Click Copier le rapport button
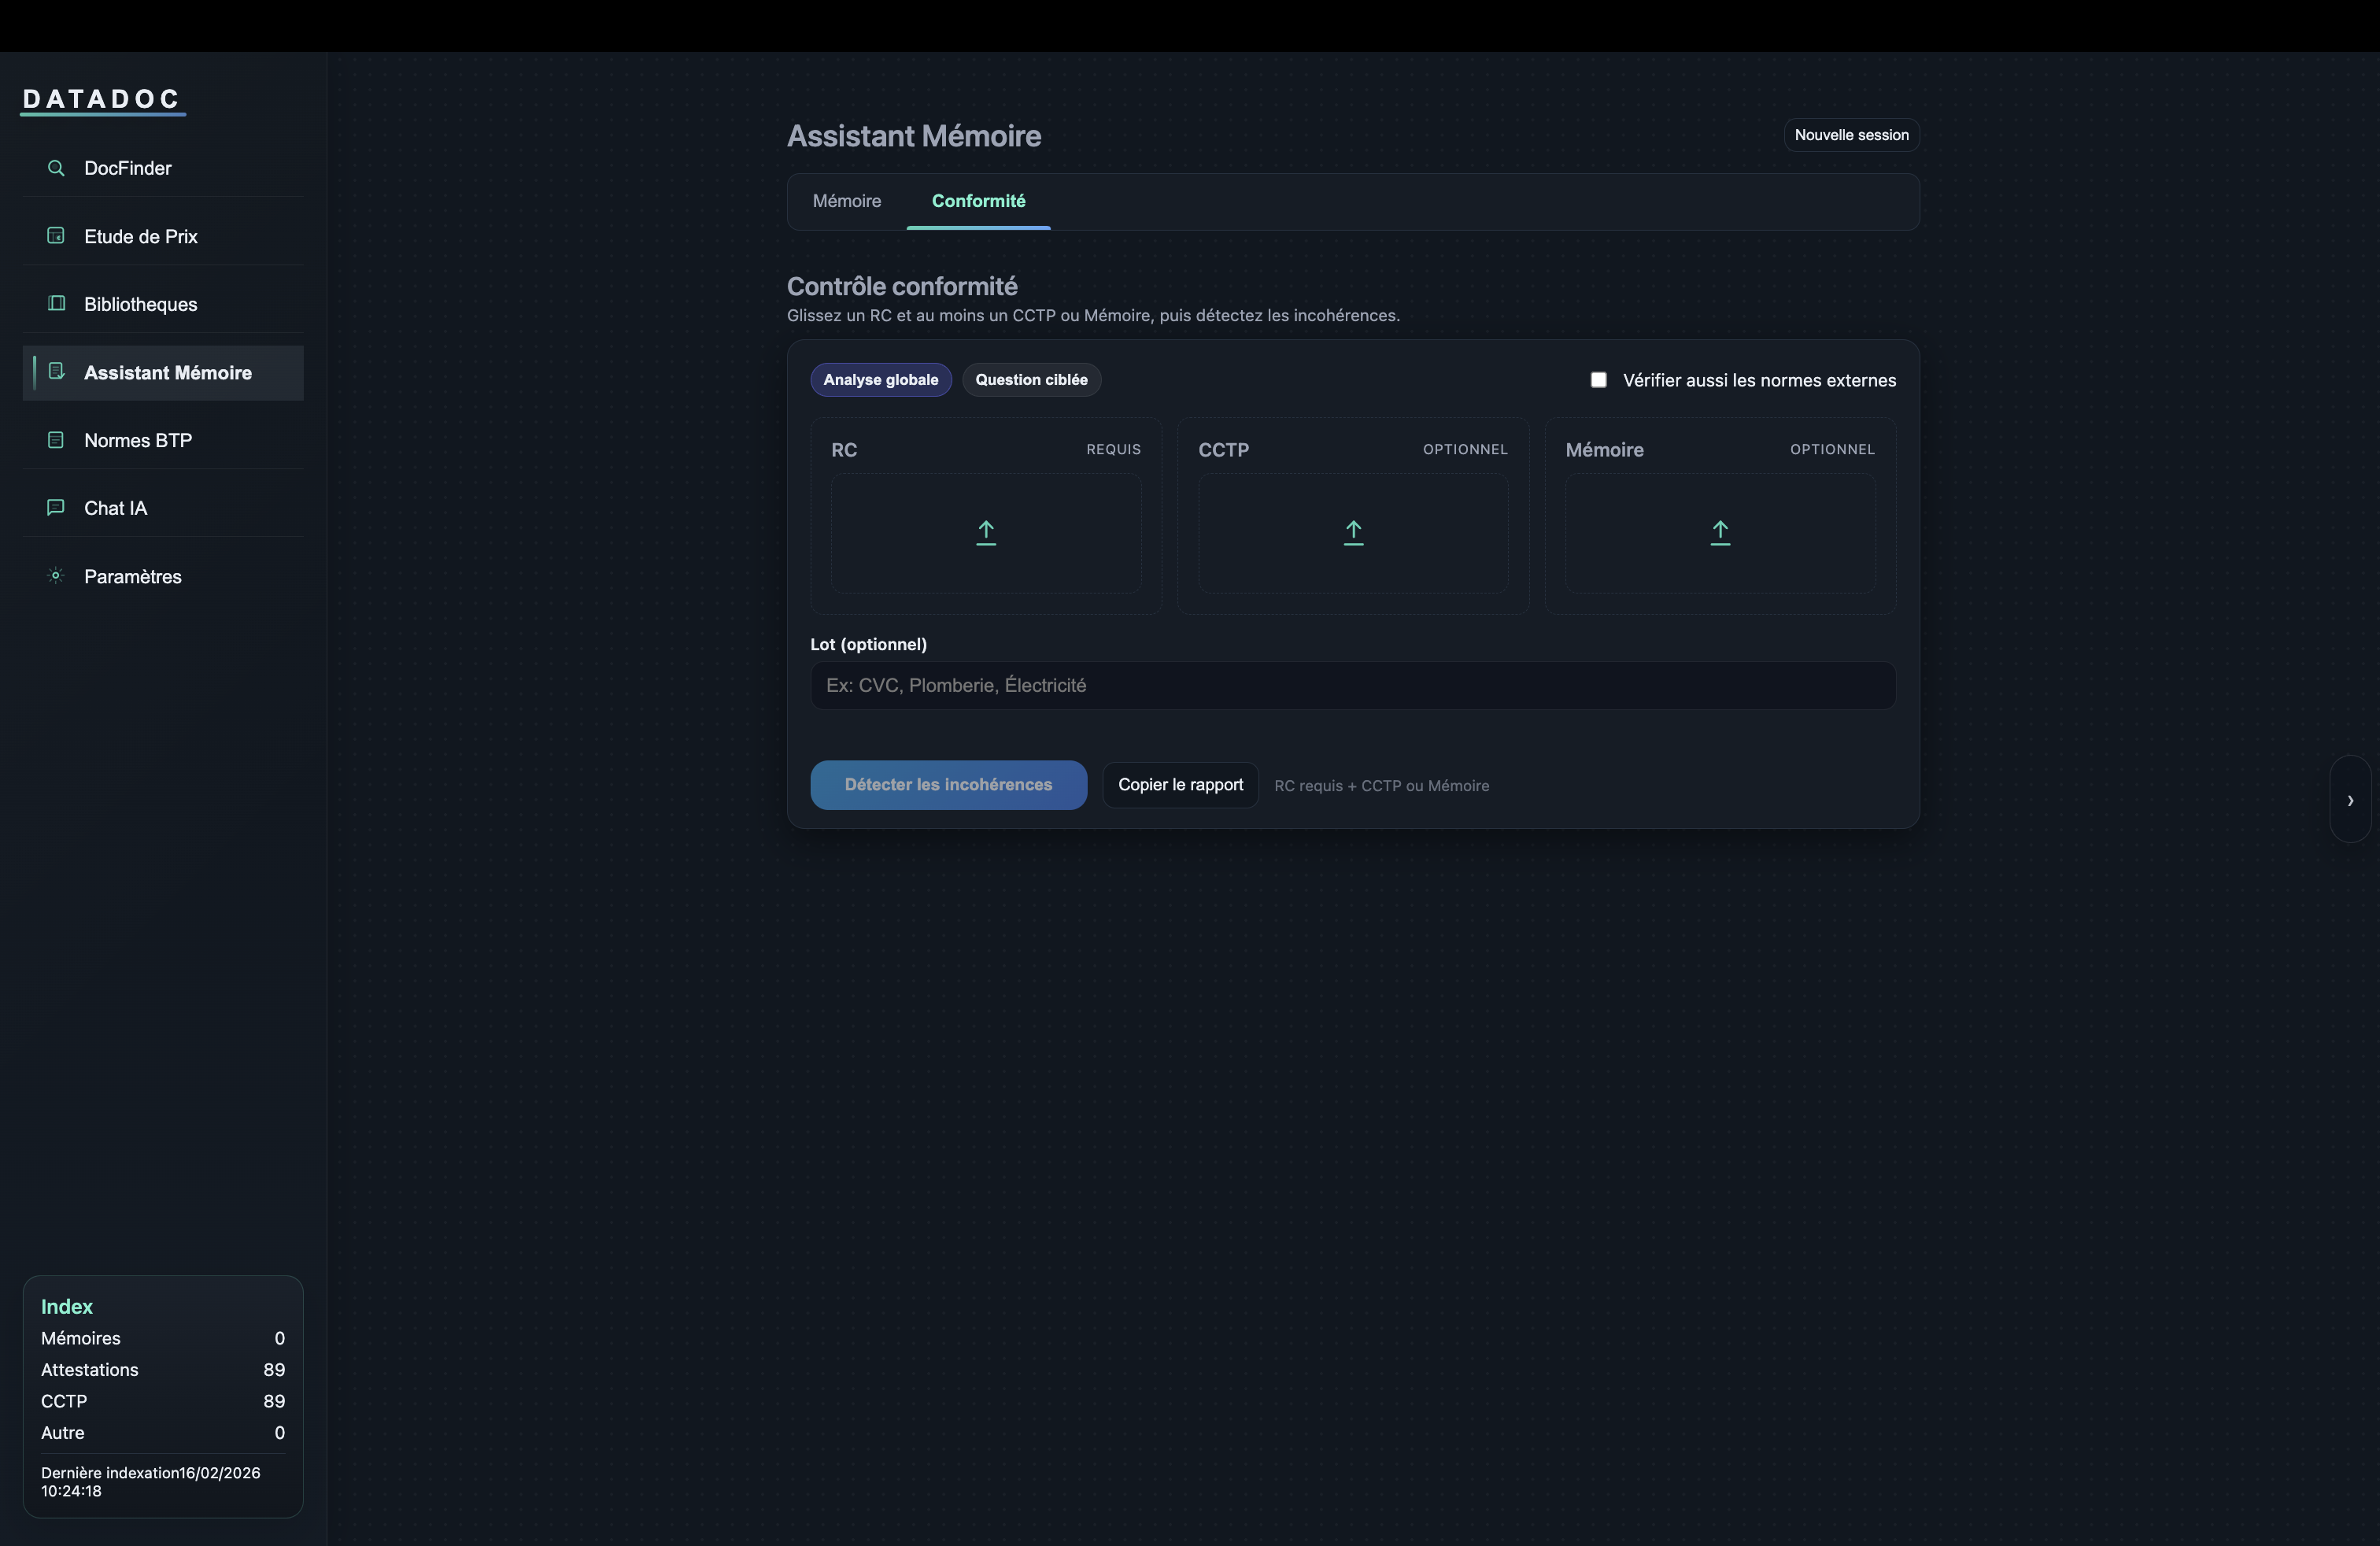The width and height of the screenshot is (2380, 1546). point(1180,785)
